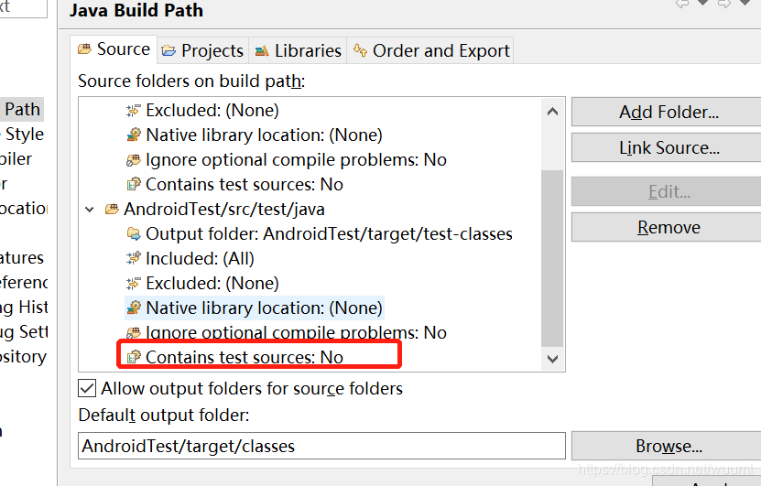761x486 pixels.
Task: Select the Included: (All) row
Action: (200, 259)
